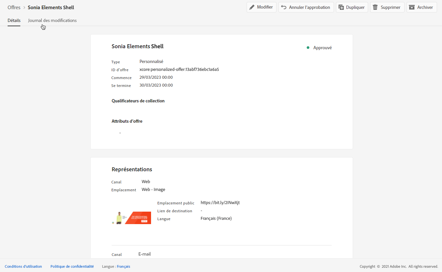Click the Web - Image emplacement value
This screenshot has width=442, height=272.
(153, 190)
